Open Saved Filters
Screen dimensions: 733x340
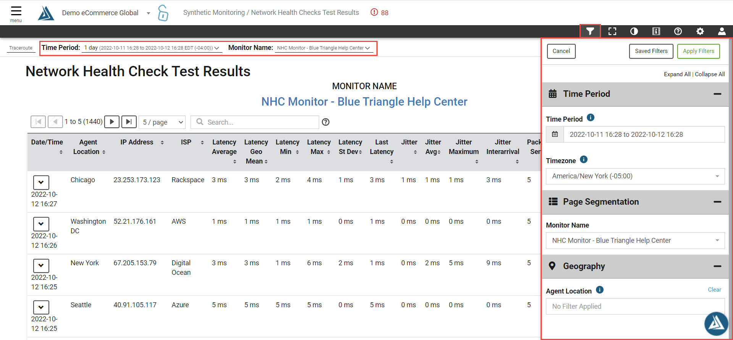651,51
